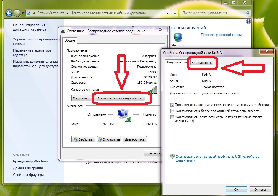Click the 'Диагностика' button

[135, 139]
